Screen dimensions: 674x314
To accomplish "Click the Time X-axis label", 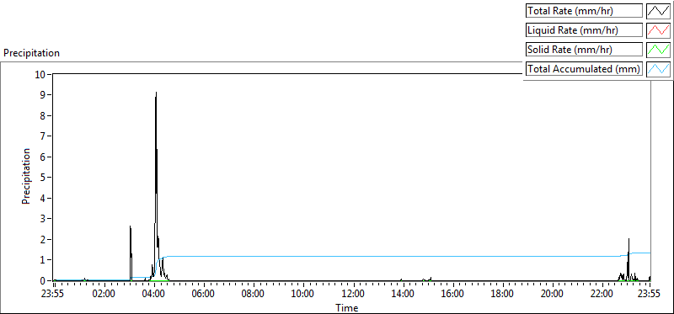I will pos(347,307).
